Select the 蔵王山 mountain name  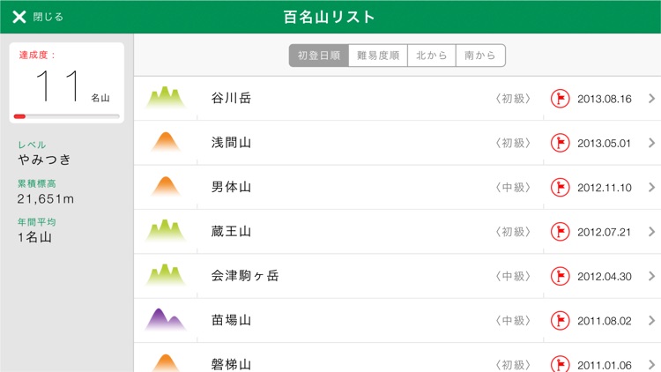231,232
